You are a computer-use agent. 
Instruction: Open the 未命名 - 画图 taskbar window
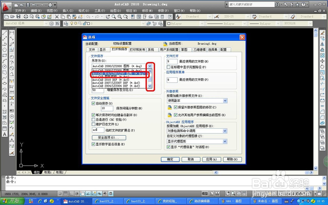[x=265, y=201]
